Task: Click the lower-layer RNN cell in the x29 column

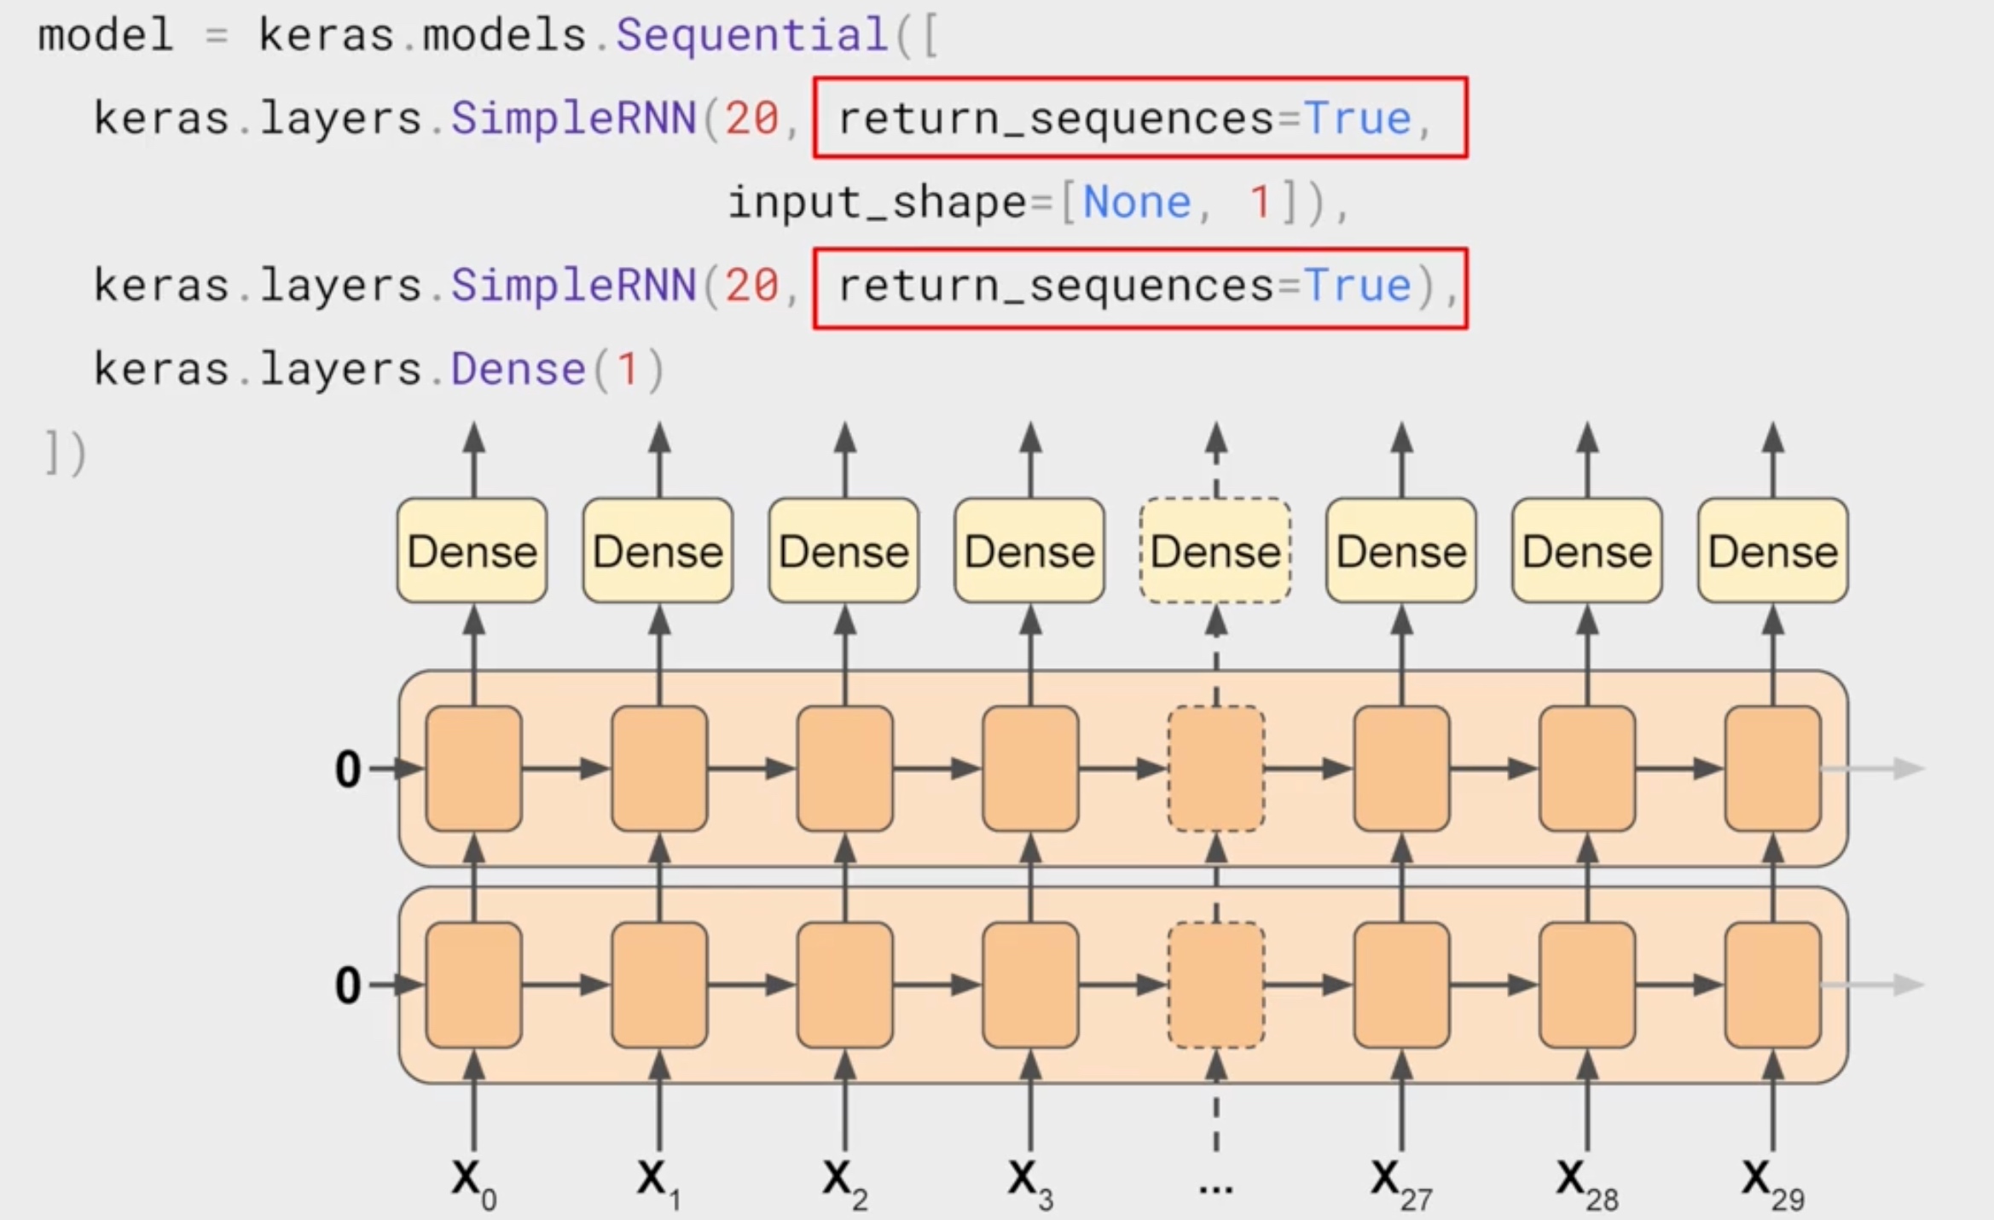Action: point(1773,985)
